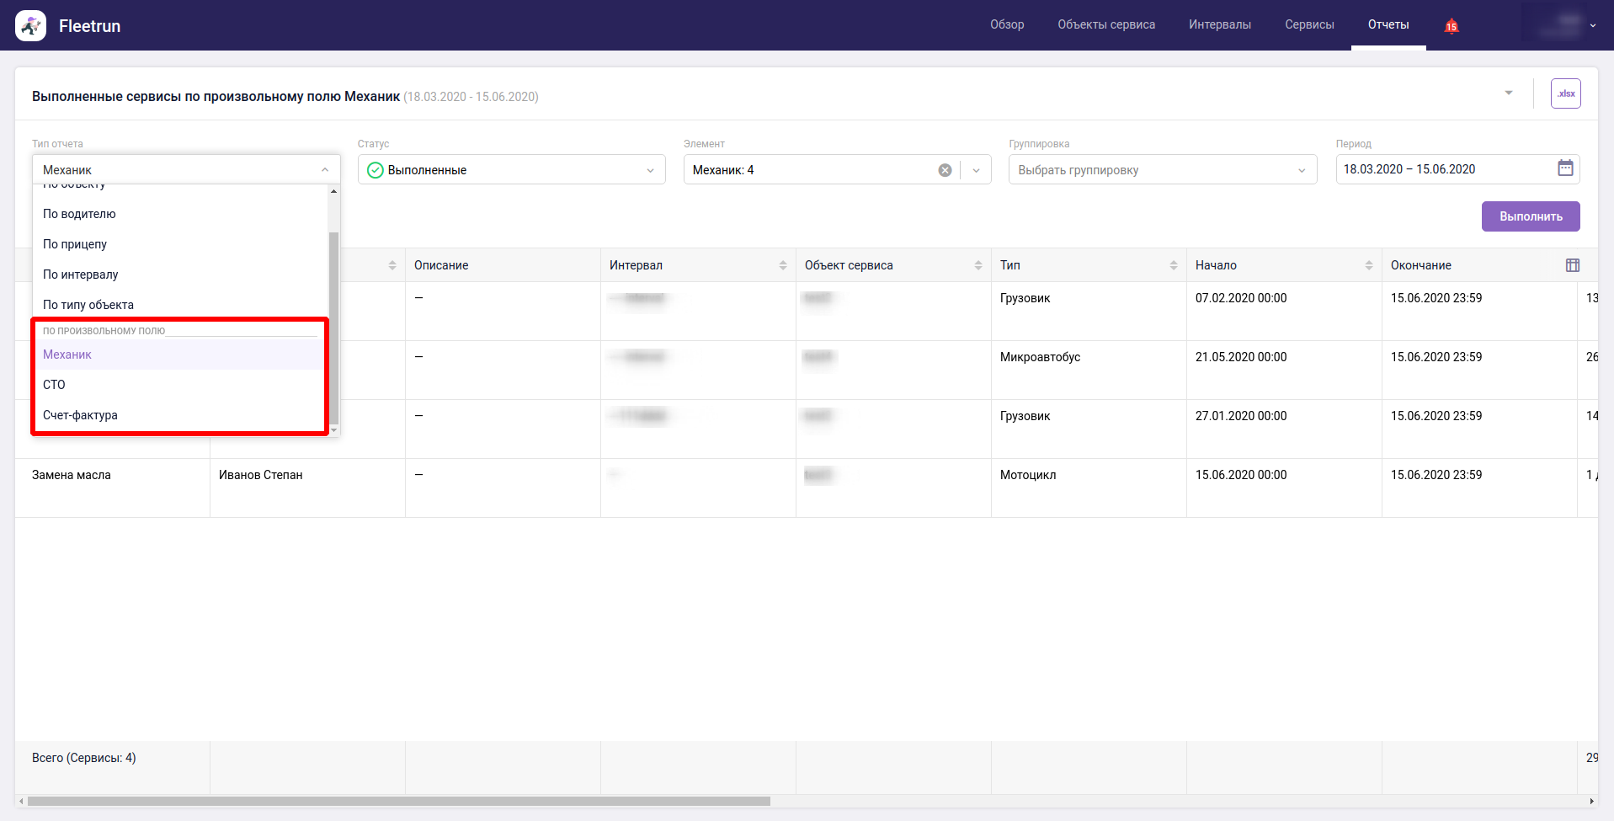Clear the Механик: 4 element selection

tap(945, 170)
